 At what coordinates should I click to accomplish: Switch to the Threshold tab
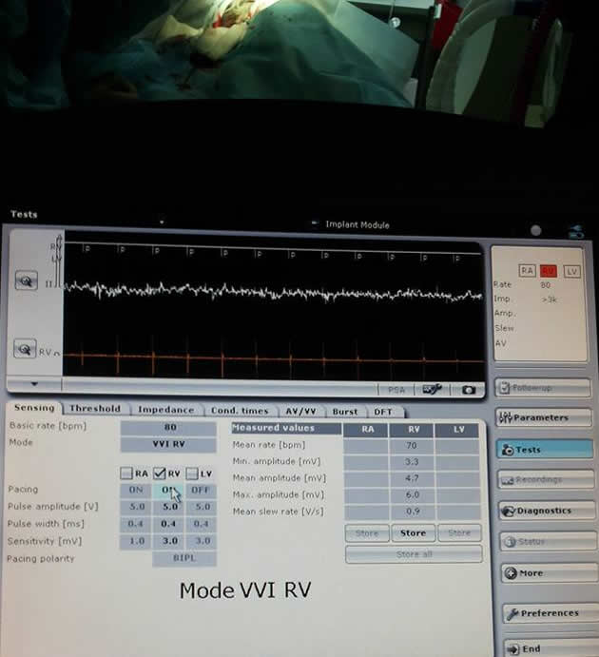[95, 409]
